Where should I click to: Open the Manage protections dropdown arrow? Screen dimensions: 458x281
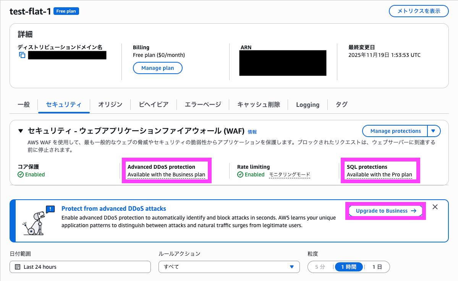coord(434,131)
